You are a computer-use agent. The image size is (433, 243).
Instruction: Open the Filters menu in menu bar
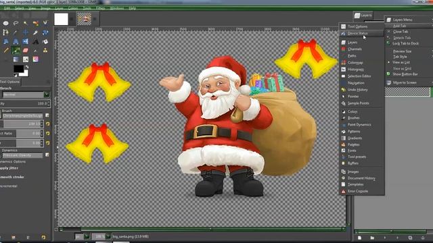(x=101, y=8)
